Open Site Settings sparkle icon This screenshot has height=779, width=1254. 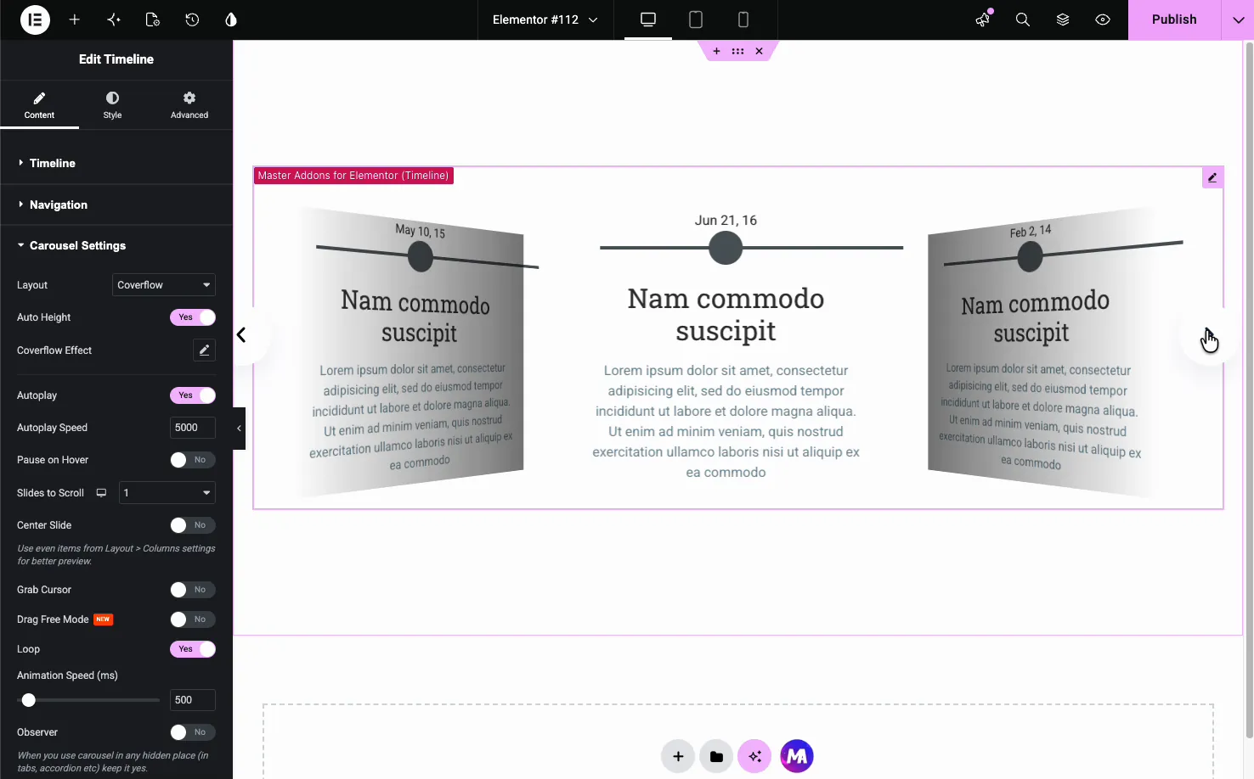tap(114, 20)
